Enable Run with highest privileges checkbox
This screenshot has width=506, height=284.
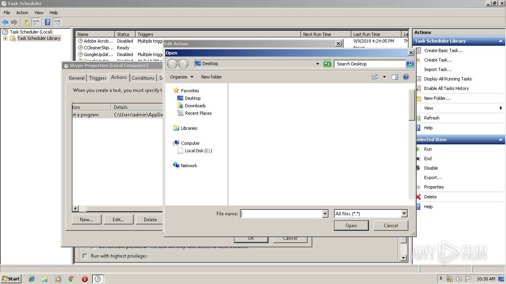coord(85,256)
